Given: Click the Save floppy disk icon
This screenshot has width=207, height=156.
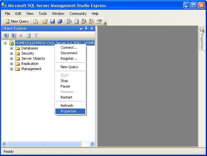Looking at the screenshot, I should tap(52, 21).
